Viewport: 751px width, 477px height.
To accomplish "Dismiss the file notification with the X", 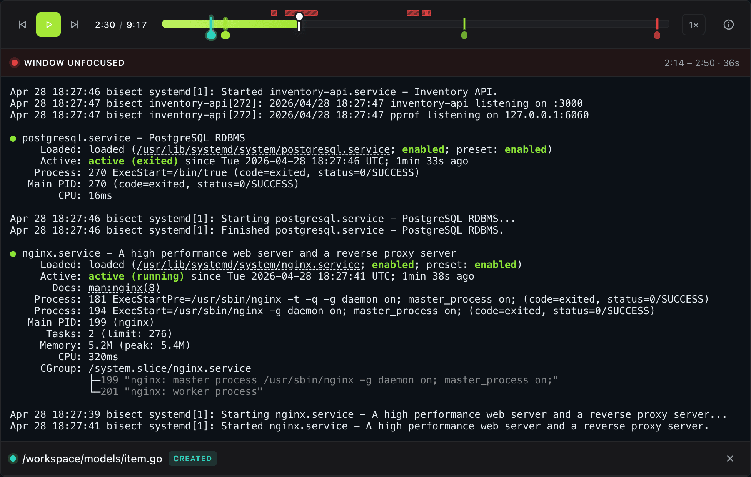I will pos(730,459).
